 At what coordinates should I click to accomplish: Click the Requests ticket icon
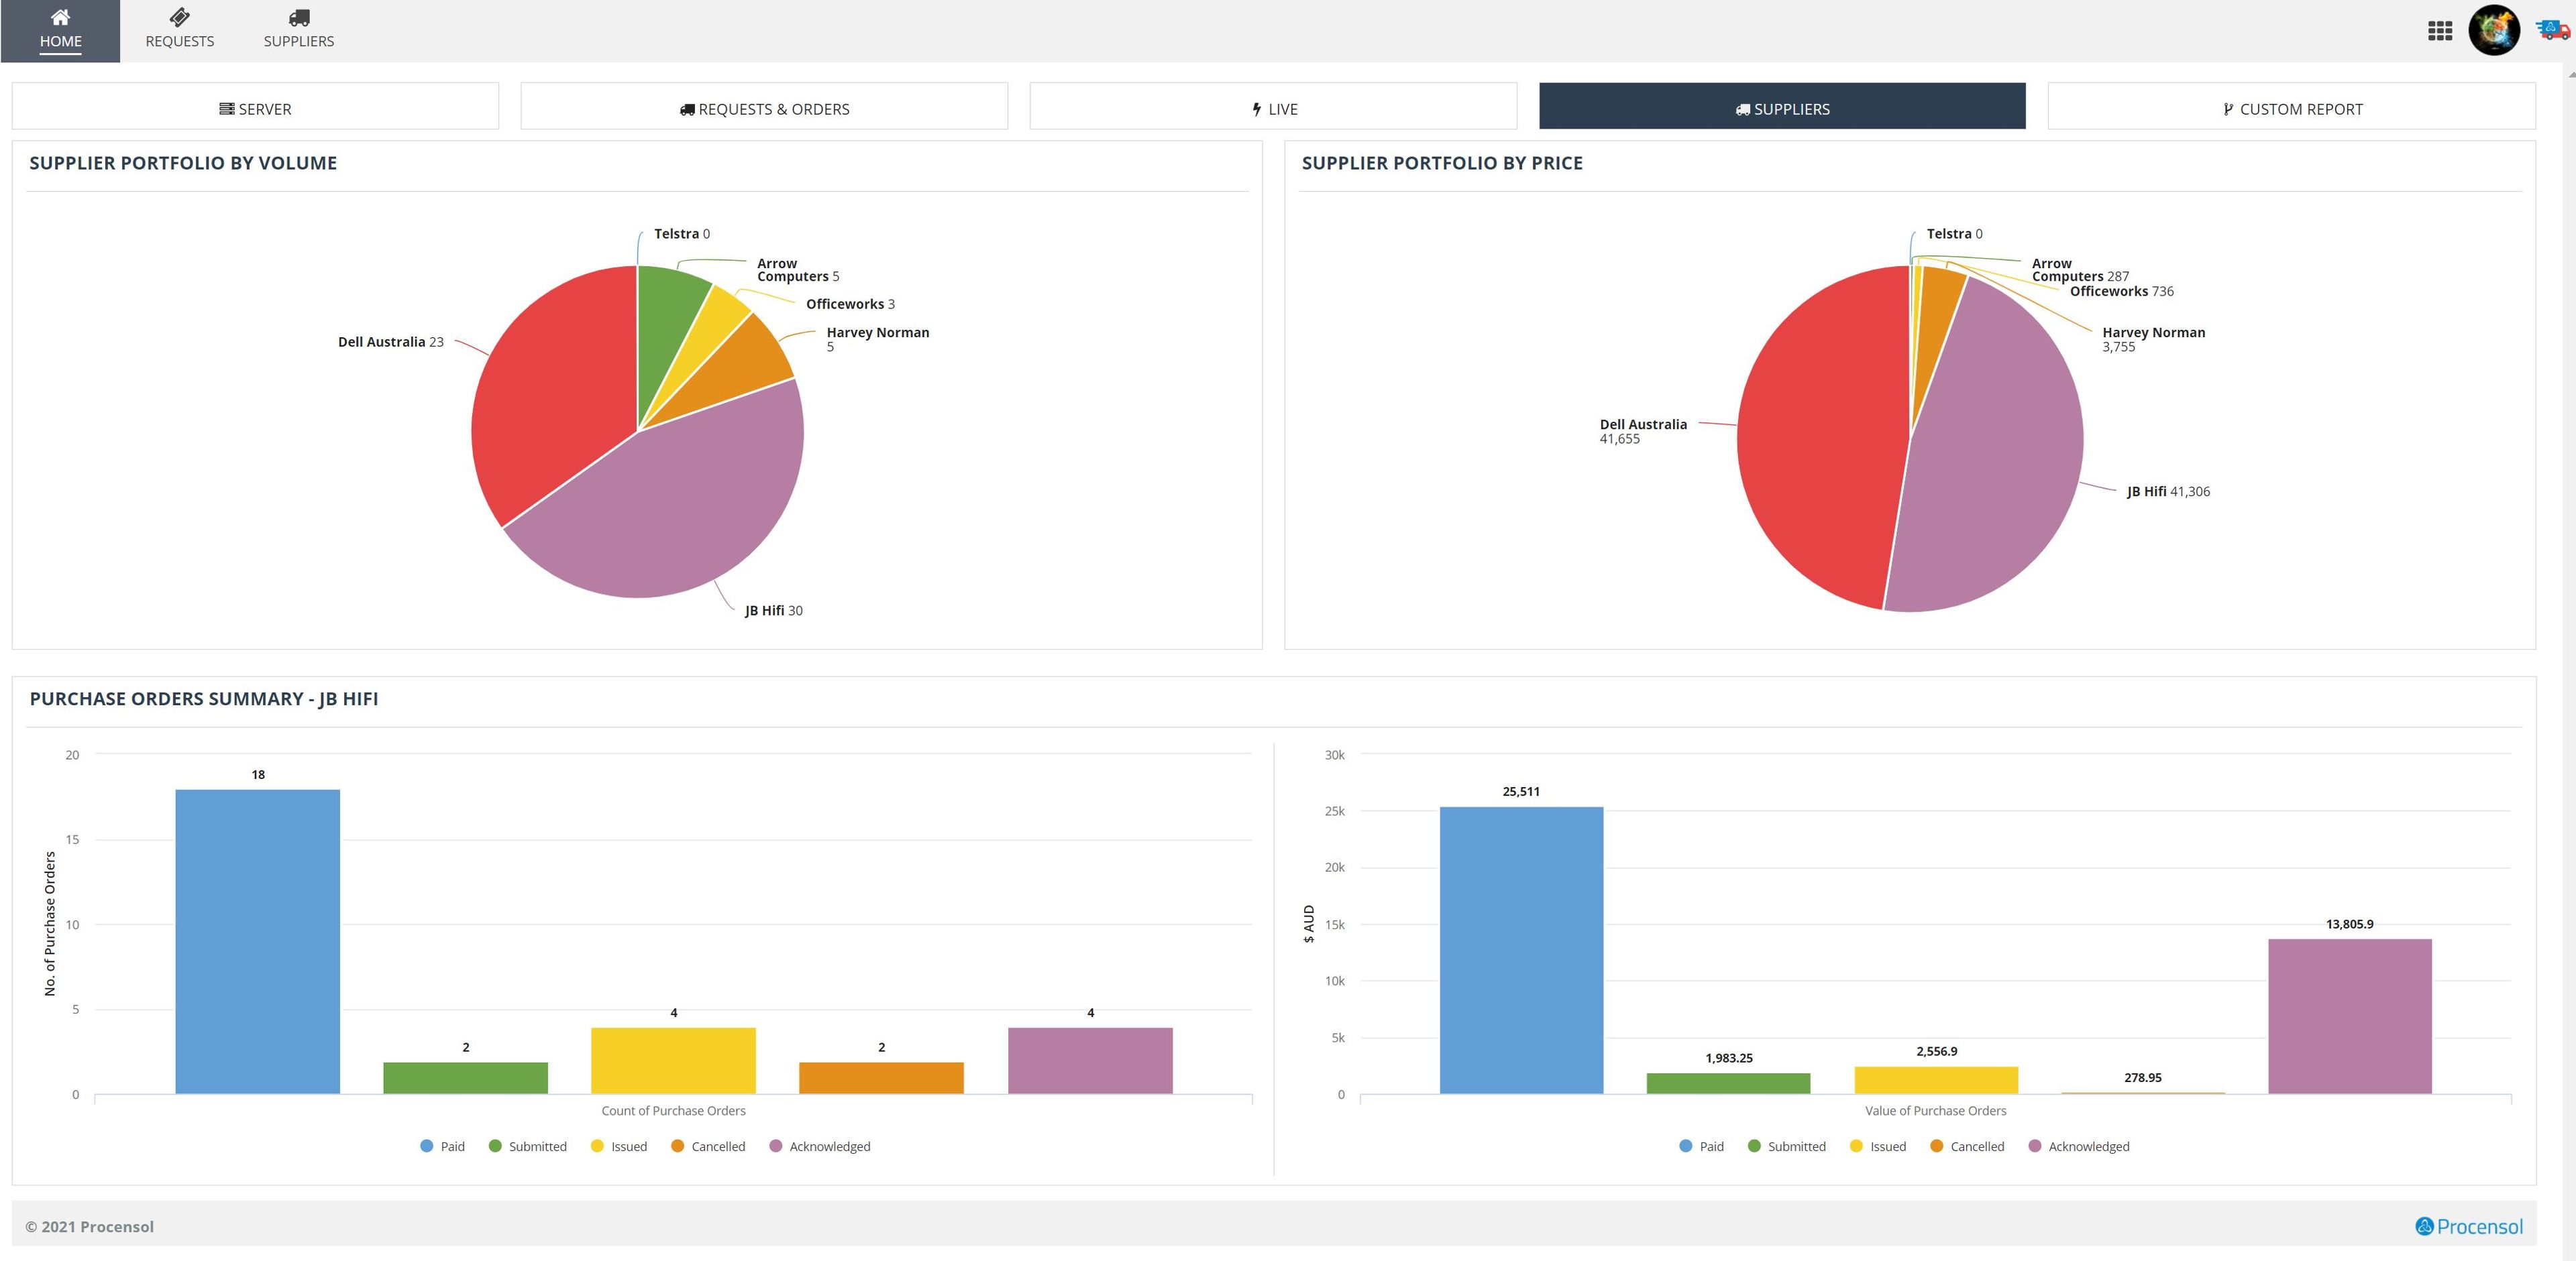179,17
